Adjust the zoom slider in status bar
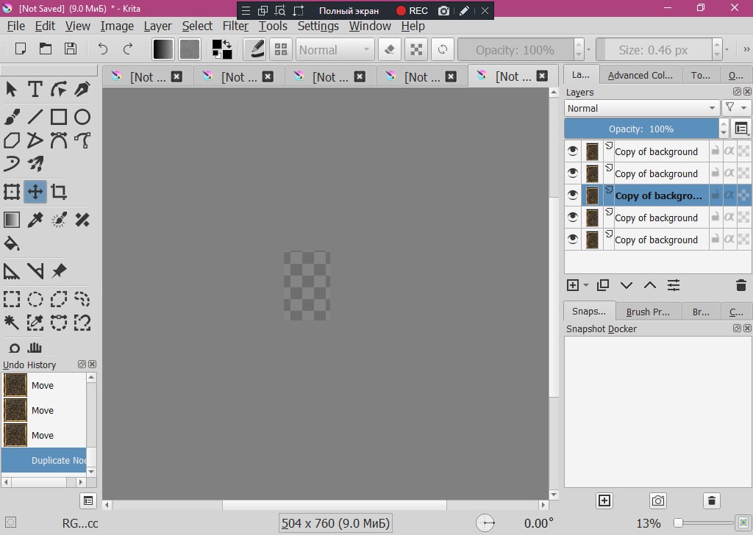 (704, 523)
